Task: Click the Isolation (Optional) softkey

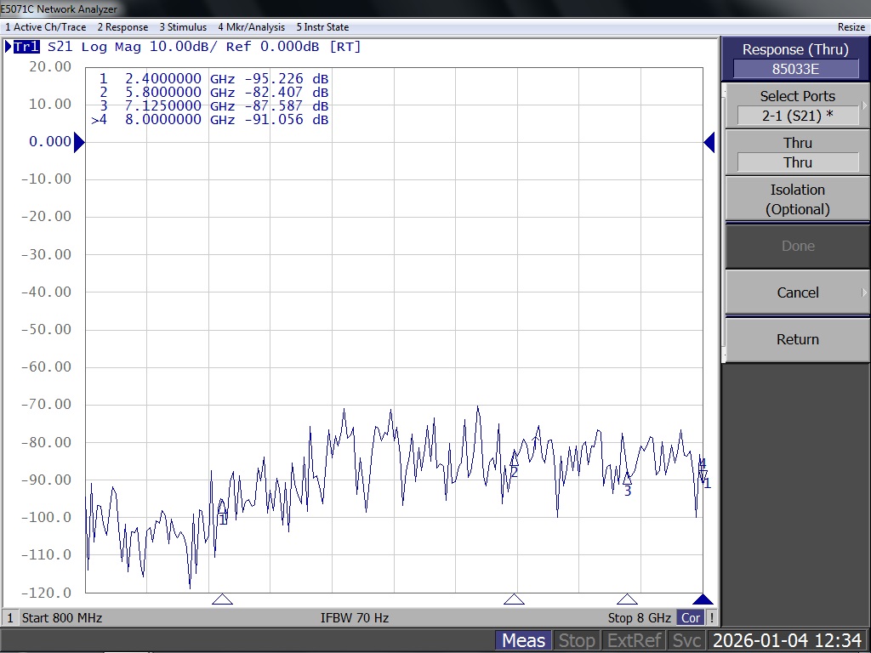Action: [797, 199]
